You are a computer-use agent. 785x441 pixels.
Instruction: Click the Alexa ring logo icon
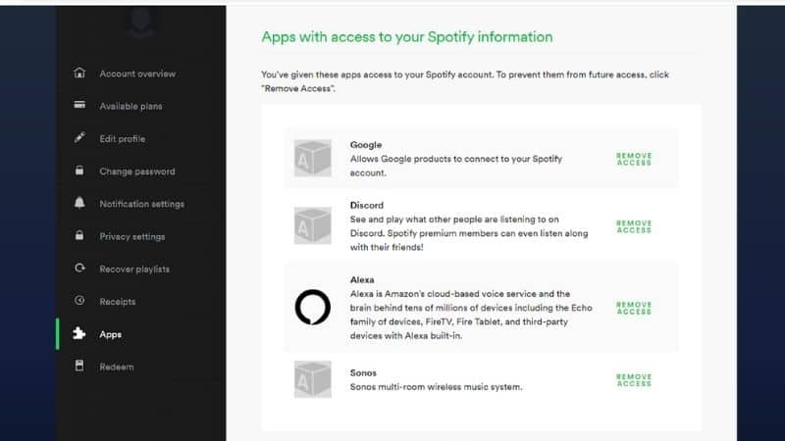click(312, 307)
